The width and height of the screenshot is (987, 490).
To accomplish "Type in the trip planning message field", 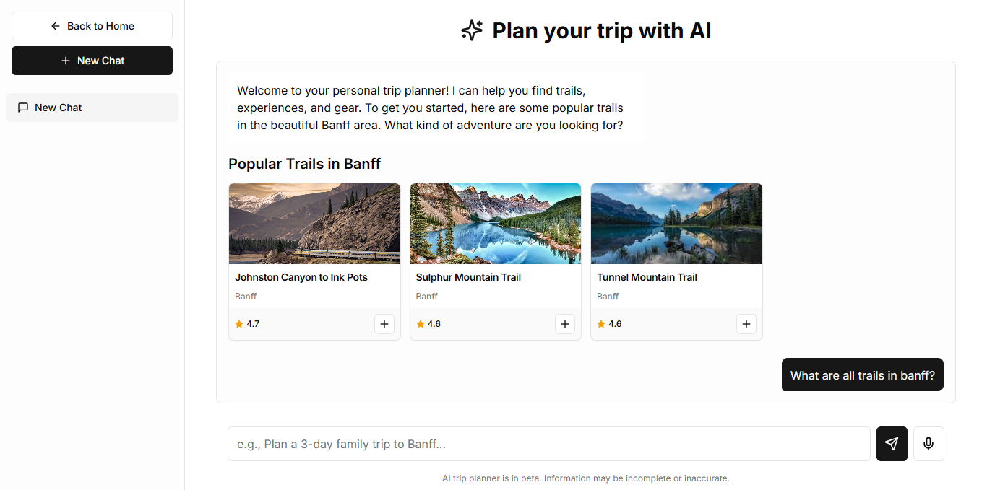I will pos(548,444).
